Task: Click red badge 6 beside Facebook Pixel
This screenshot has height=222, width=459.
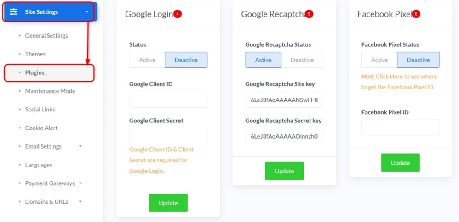Action: coord(416,14)
